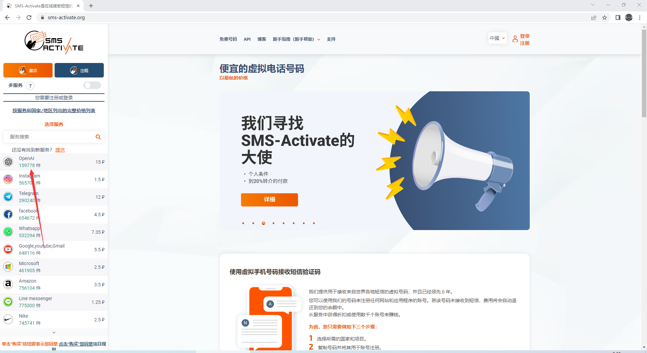The image size is (647, 353).
Task: Open the API menu item
Action: tap(247, 39)
